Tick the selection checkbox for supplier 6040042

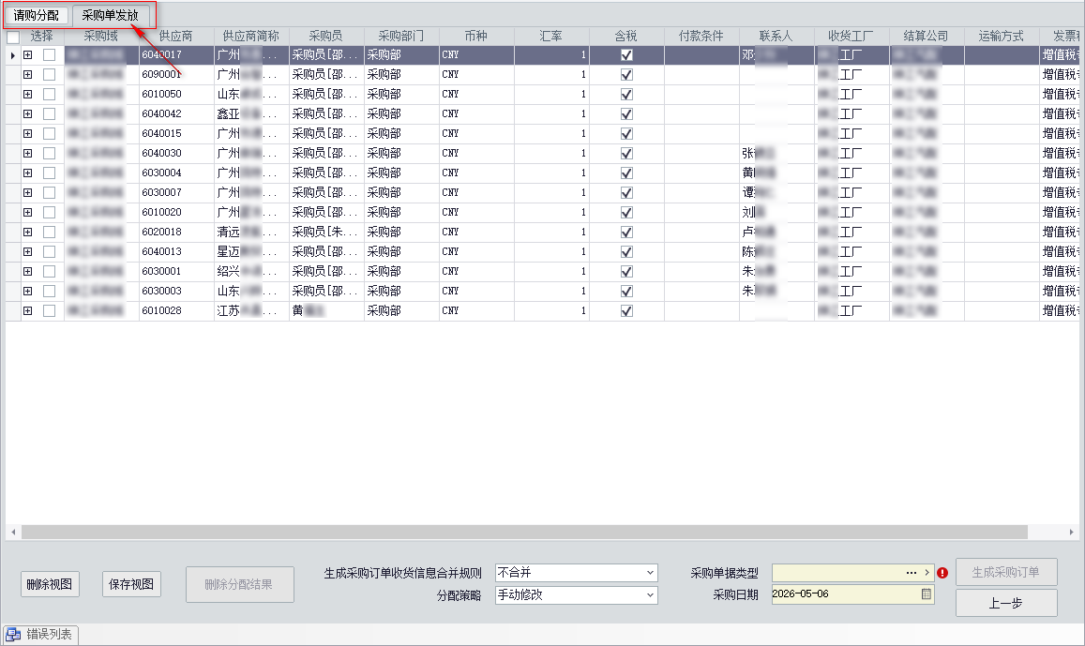[49, 113]
